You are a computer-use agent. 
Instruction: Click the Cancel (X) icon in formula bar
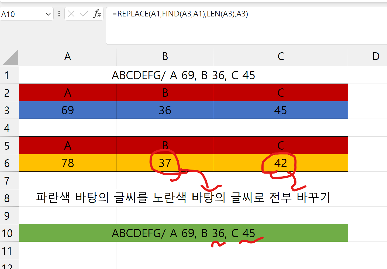pos(71,14)
